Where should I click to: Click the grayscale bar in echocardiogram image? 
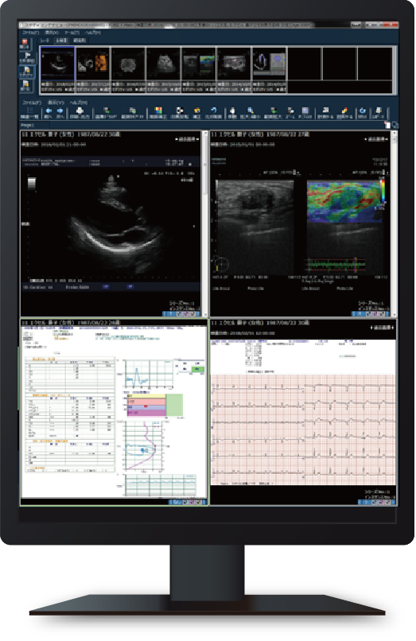32,184
